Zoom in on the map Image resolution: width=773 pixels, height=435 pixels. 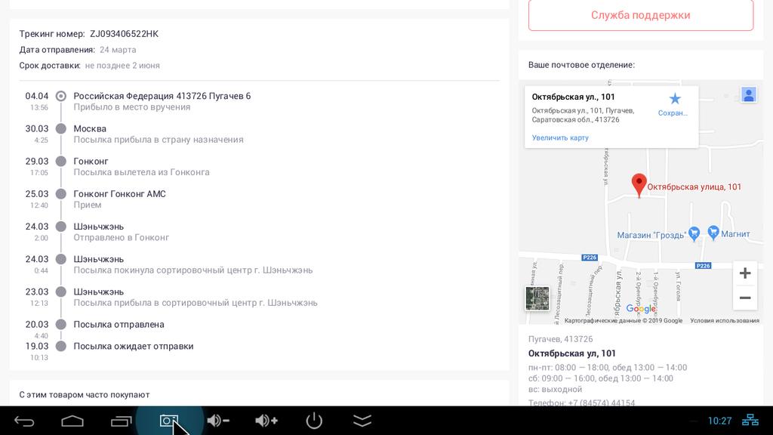point(744,273)
